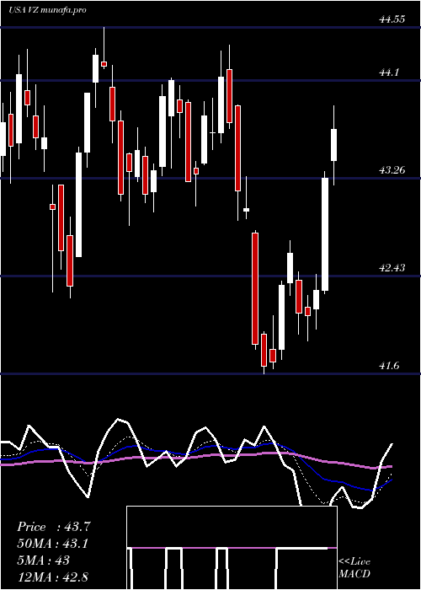Click the MACD histogram box
Viewport: 421px width, 590px height.
232,548
